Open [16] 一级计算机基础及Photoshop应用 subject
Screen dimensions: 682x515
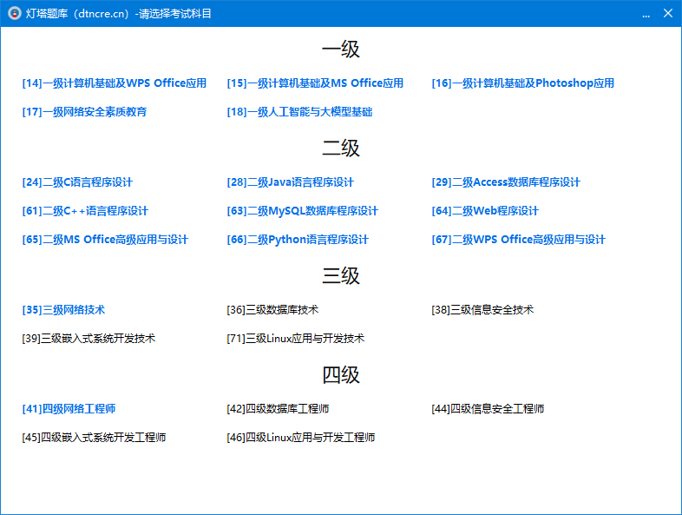click(522, 83)
